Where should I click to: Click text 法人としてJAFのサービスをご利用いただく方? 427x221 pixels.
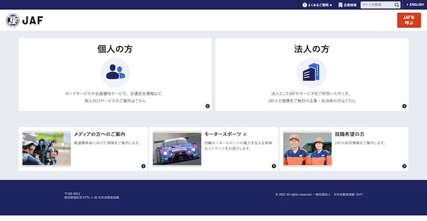pyautogui.click(x=311, y=93)
